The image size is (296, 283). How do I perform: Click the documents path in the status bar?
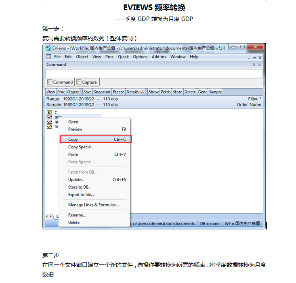[164, 224]
